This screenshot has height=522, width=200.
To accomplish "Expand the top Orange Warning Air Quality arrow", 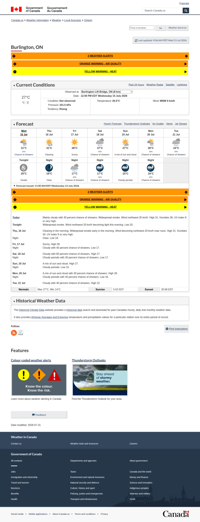I will point(186,64).
